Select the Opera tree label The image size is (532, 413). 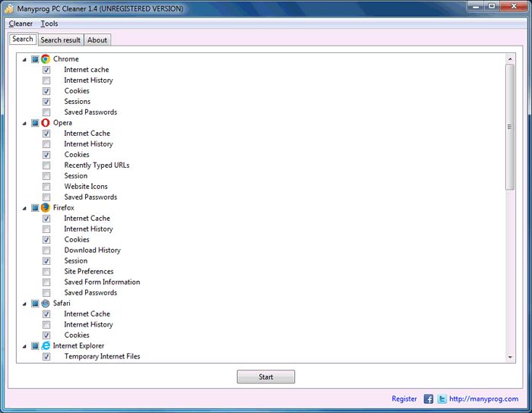point(62,123)
